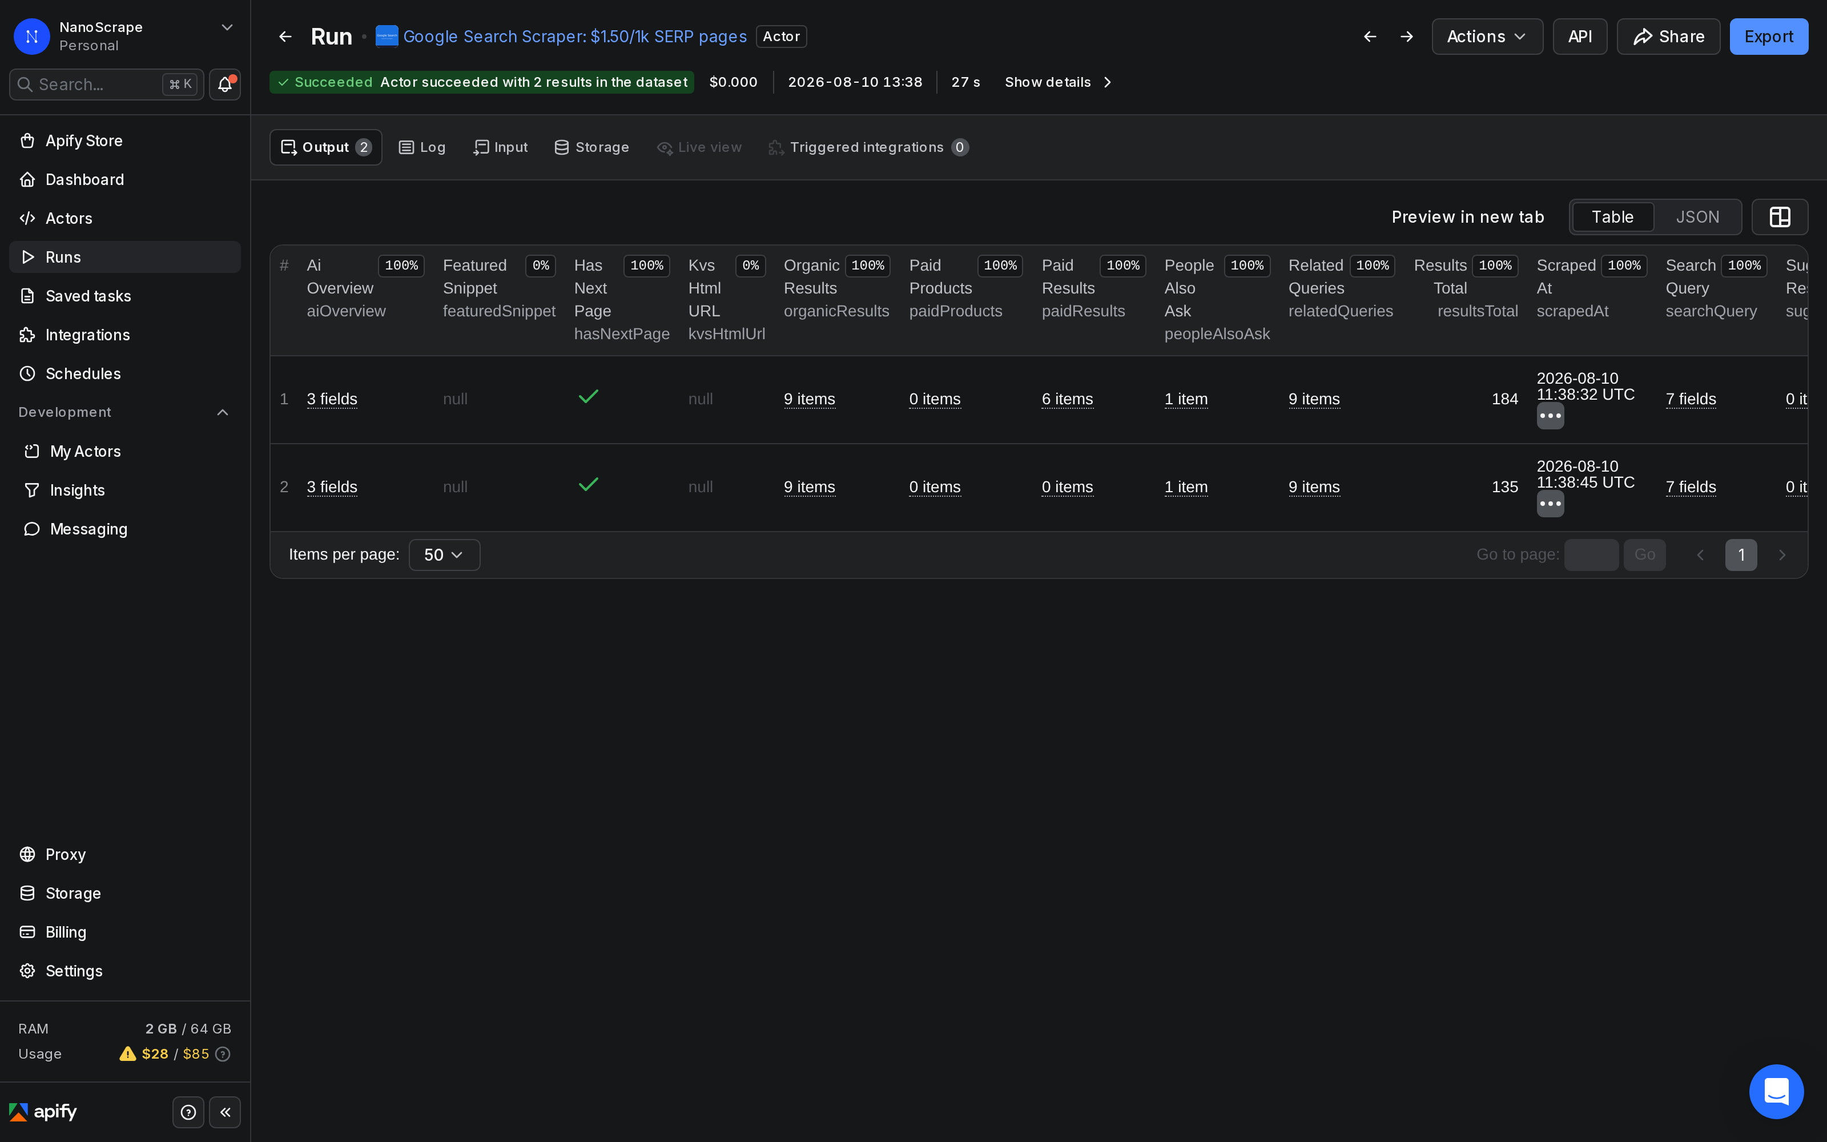Click the back arrow beside Run title
The width and height of the screenshot is (1827, 1142).
(x=285, y=36)
